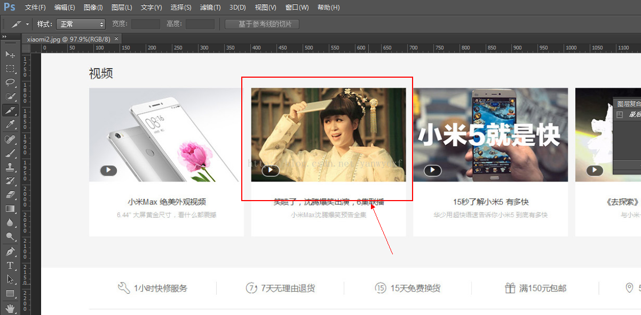Select the Rectangle shape tool
This screenshot has height=315, width=641.
pos(10,293)
